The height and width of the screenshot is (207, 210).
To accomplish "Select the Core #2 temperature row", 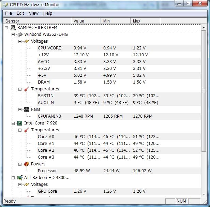I will (x=119, y=150).
